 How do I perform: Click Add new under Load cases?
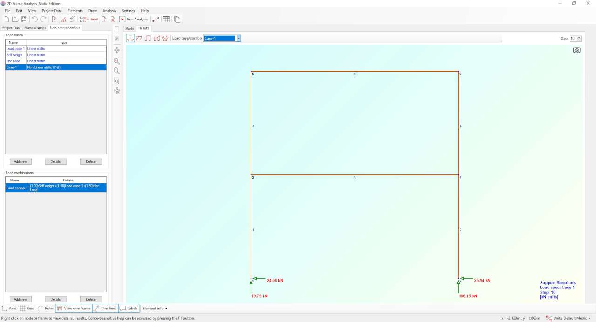(x=20, y=161)
